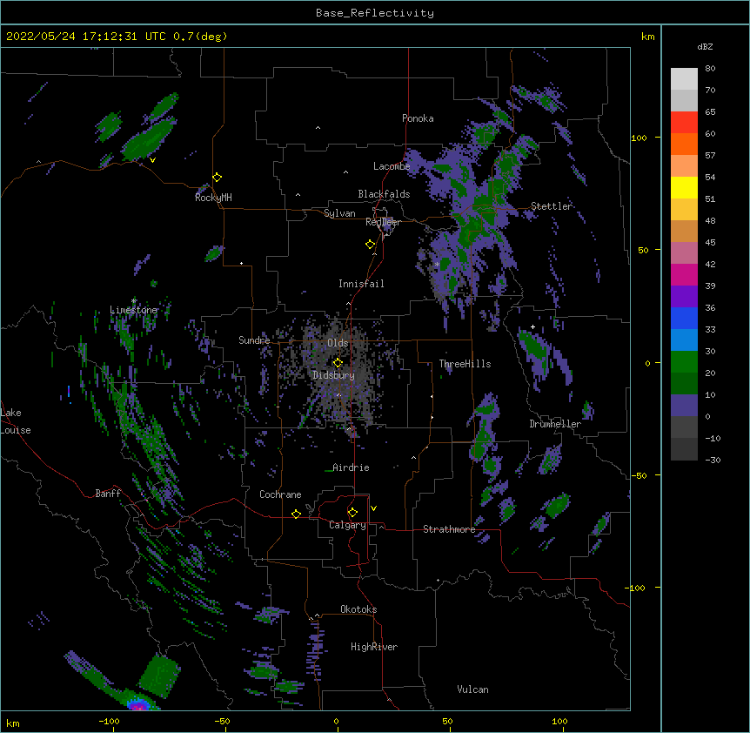The height and width of the screenshot is (733, 750).
Task: Click the Strathmore city label
Action: [x=449, y=529]
